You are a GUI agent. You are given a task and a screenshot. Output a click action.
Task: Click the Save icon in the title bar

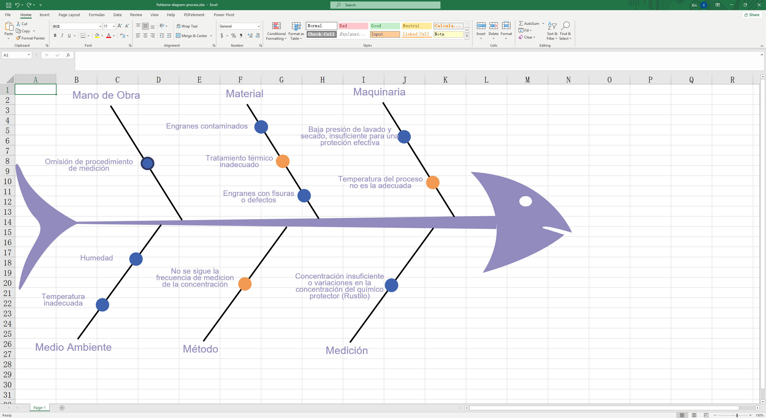(x=8, y=5)
